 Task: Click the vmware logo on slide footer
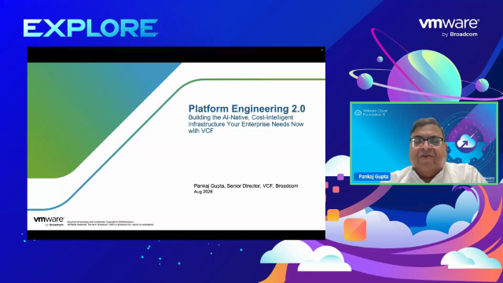coord(49,221)
